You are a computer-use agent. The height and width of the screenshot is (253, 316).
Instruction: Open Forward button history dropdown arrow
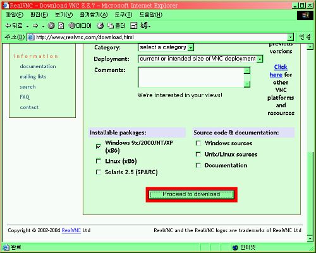(43, 26)
